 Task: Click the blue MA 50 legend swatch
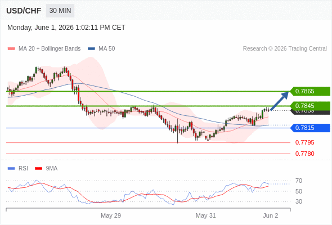point(91,49)
